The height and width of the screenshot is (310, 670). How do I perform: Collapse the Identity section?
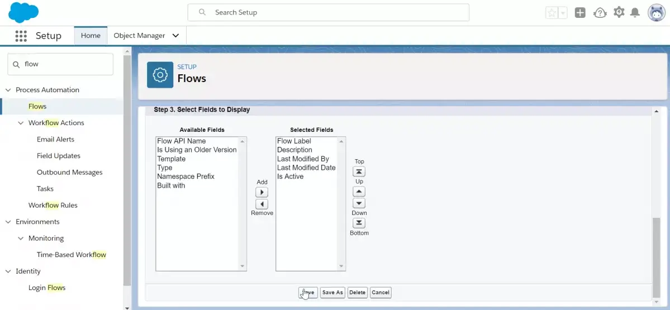point(8,271)
